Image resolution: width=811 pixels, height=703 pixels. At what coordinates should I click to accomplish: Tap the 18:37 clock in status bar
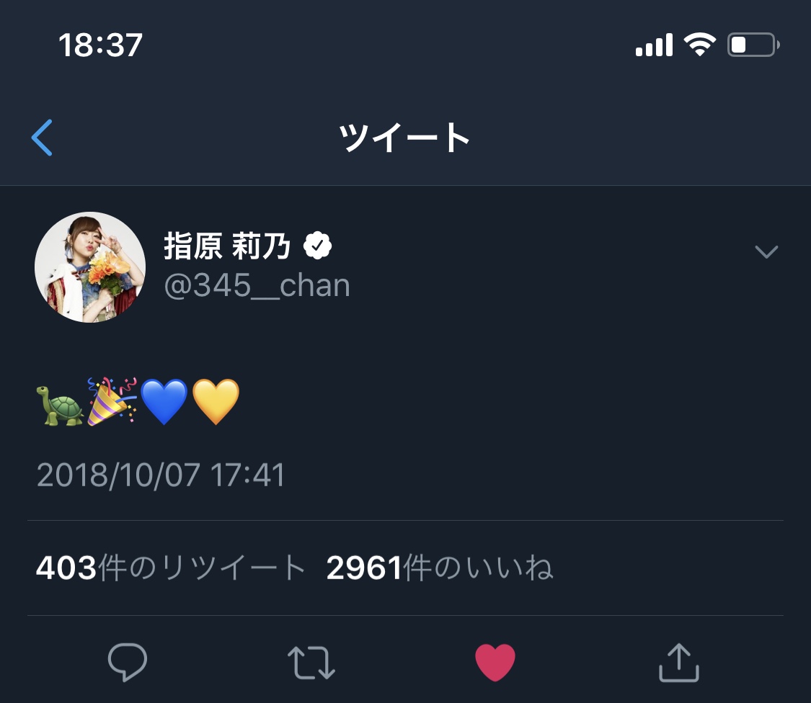point(100,45)
